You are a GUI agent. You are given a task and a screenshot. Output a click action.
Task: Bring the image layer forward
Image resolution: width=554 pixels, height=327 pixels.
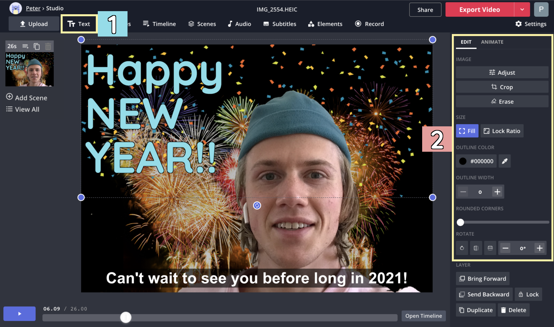pyautogui.click(x=482, y=278)
